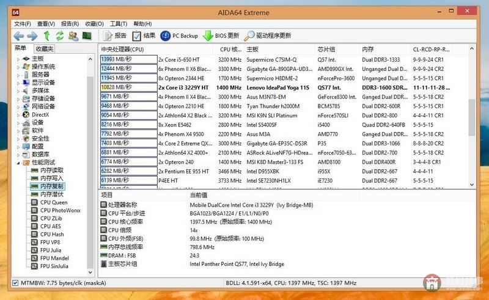Open the 报告(R) menu
This screenshot has height=300, width=489.
(70, 24)
